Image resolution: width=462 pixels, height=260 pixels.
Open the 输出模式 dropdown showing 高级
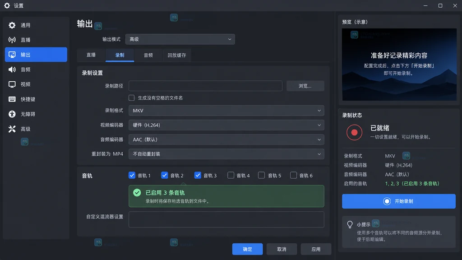[x=180, y=39]
